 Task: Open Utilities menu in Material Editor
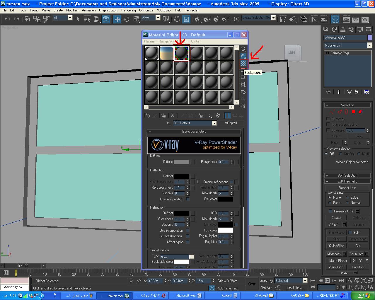tap(196, 41)
